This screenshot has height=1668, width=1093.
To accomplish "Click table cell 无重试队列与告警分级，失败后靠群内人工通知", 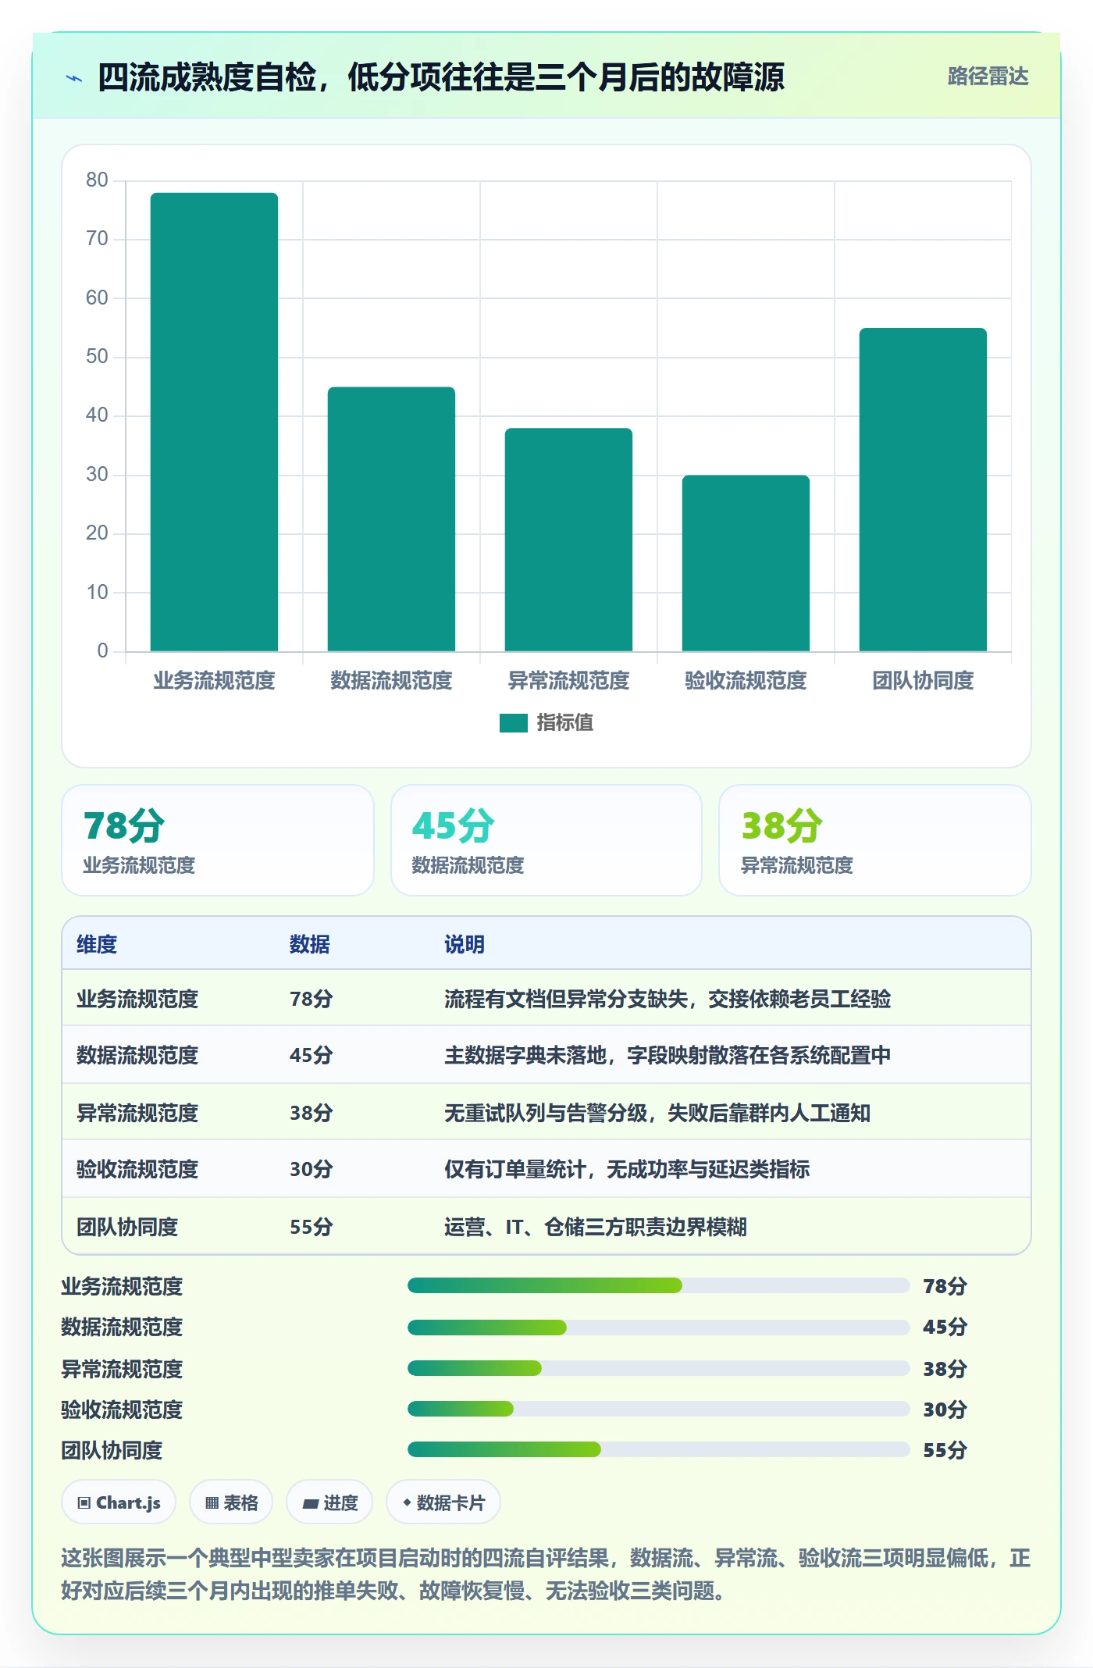I will (657, 1113).
